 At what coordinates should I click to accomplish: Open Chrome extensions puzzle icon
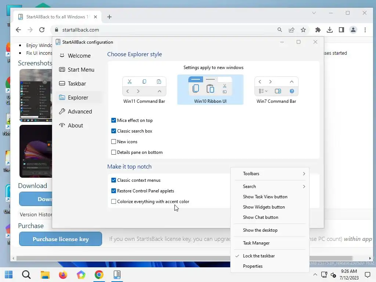click(318, 30)
